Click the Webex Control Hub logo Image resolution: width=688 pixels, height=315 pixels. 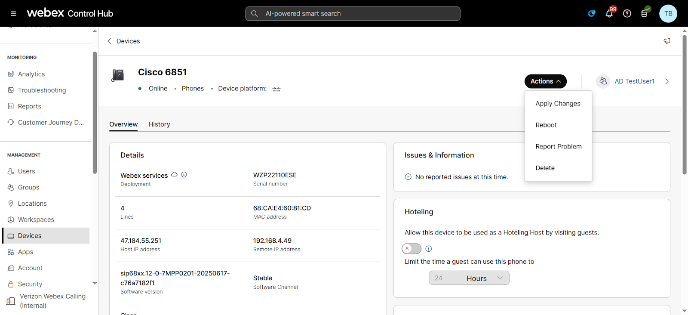(70, 13)
